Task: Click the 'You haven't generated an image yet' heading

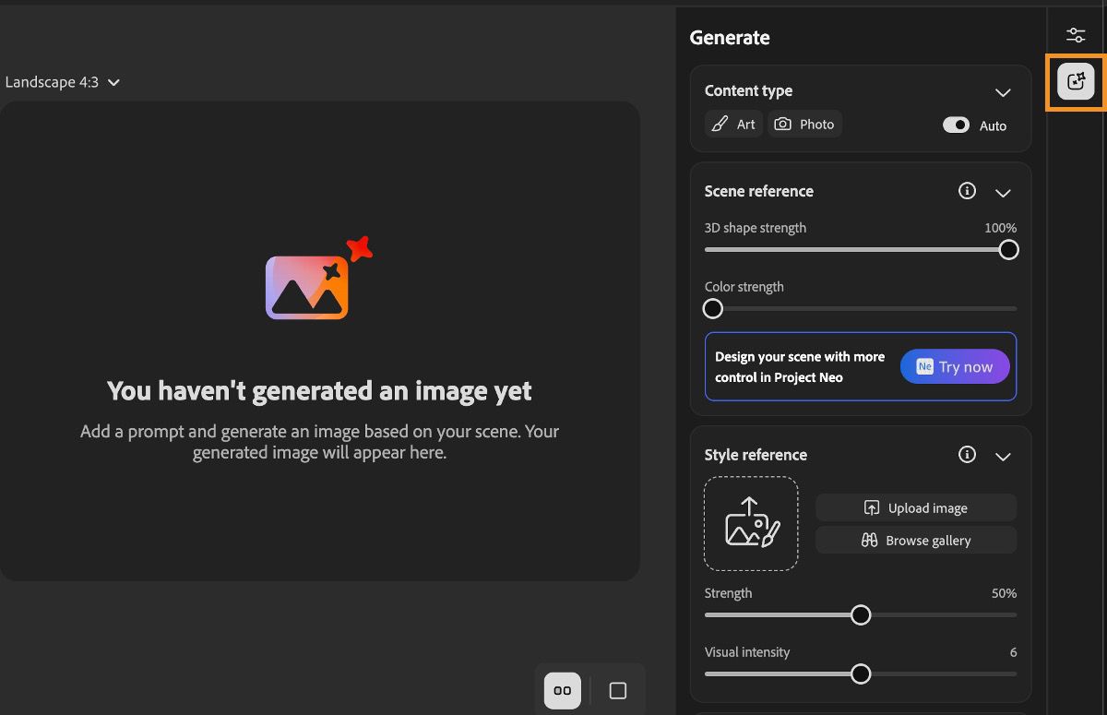Action: (319, 390)
